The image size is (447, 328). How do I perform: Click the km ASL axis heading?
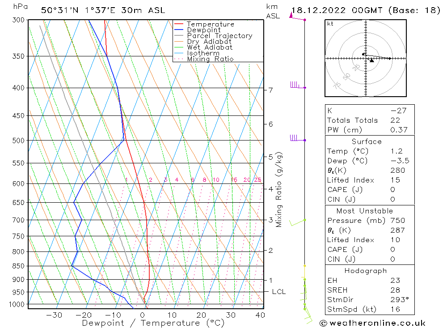pyautogui.click(x=273, y=11)
